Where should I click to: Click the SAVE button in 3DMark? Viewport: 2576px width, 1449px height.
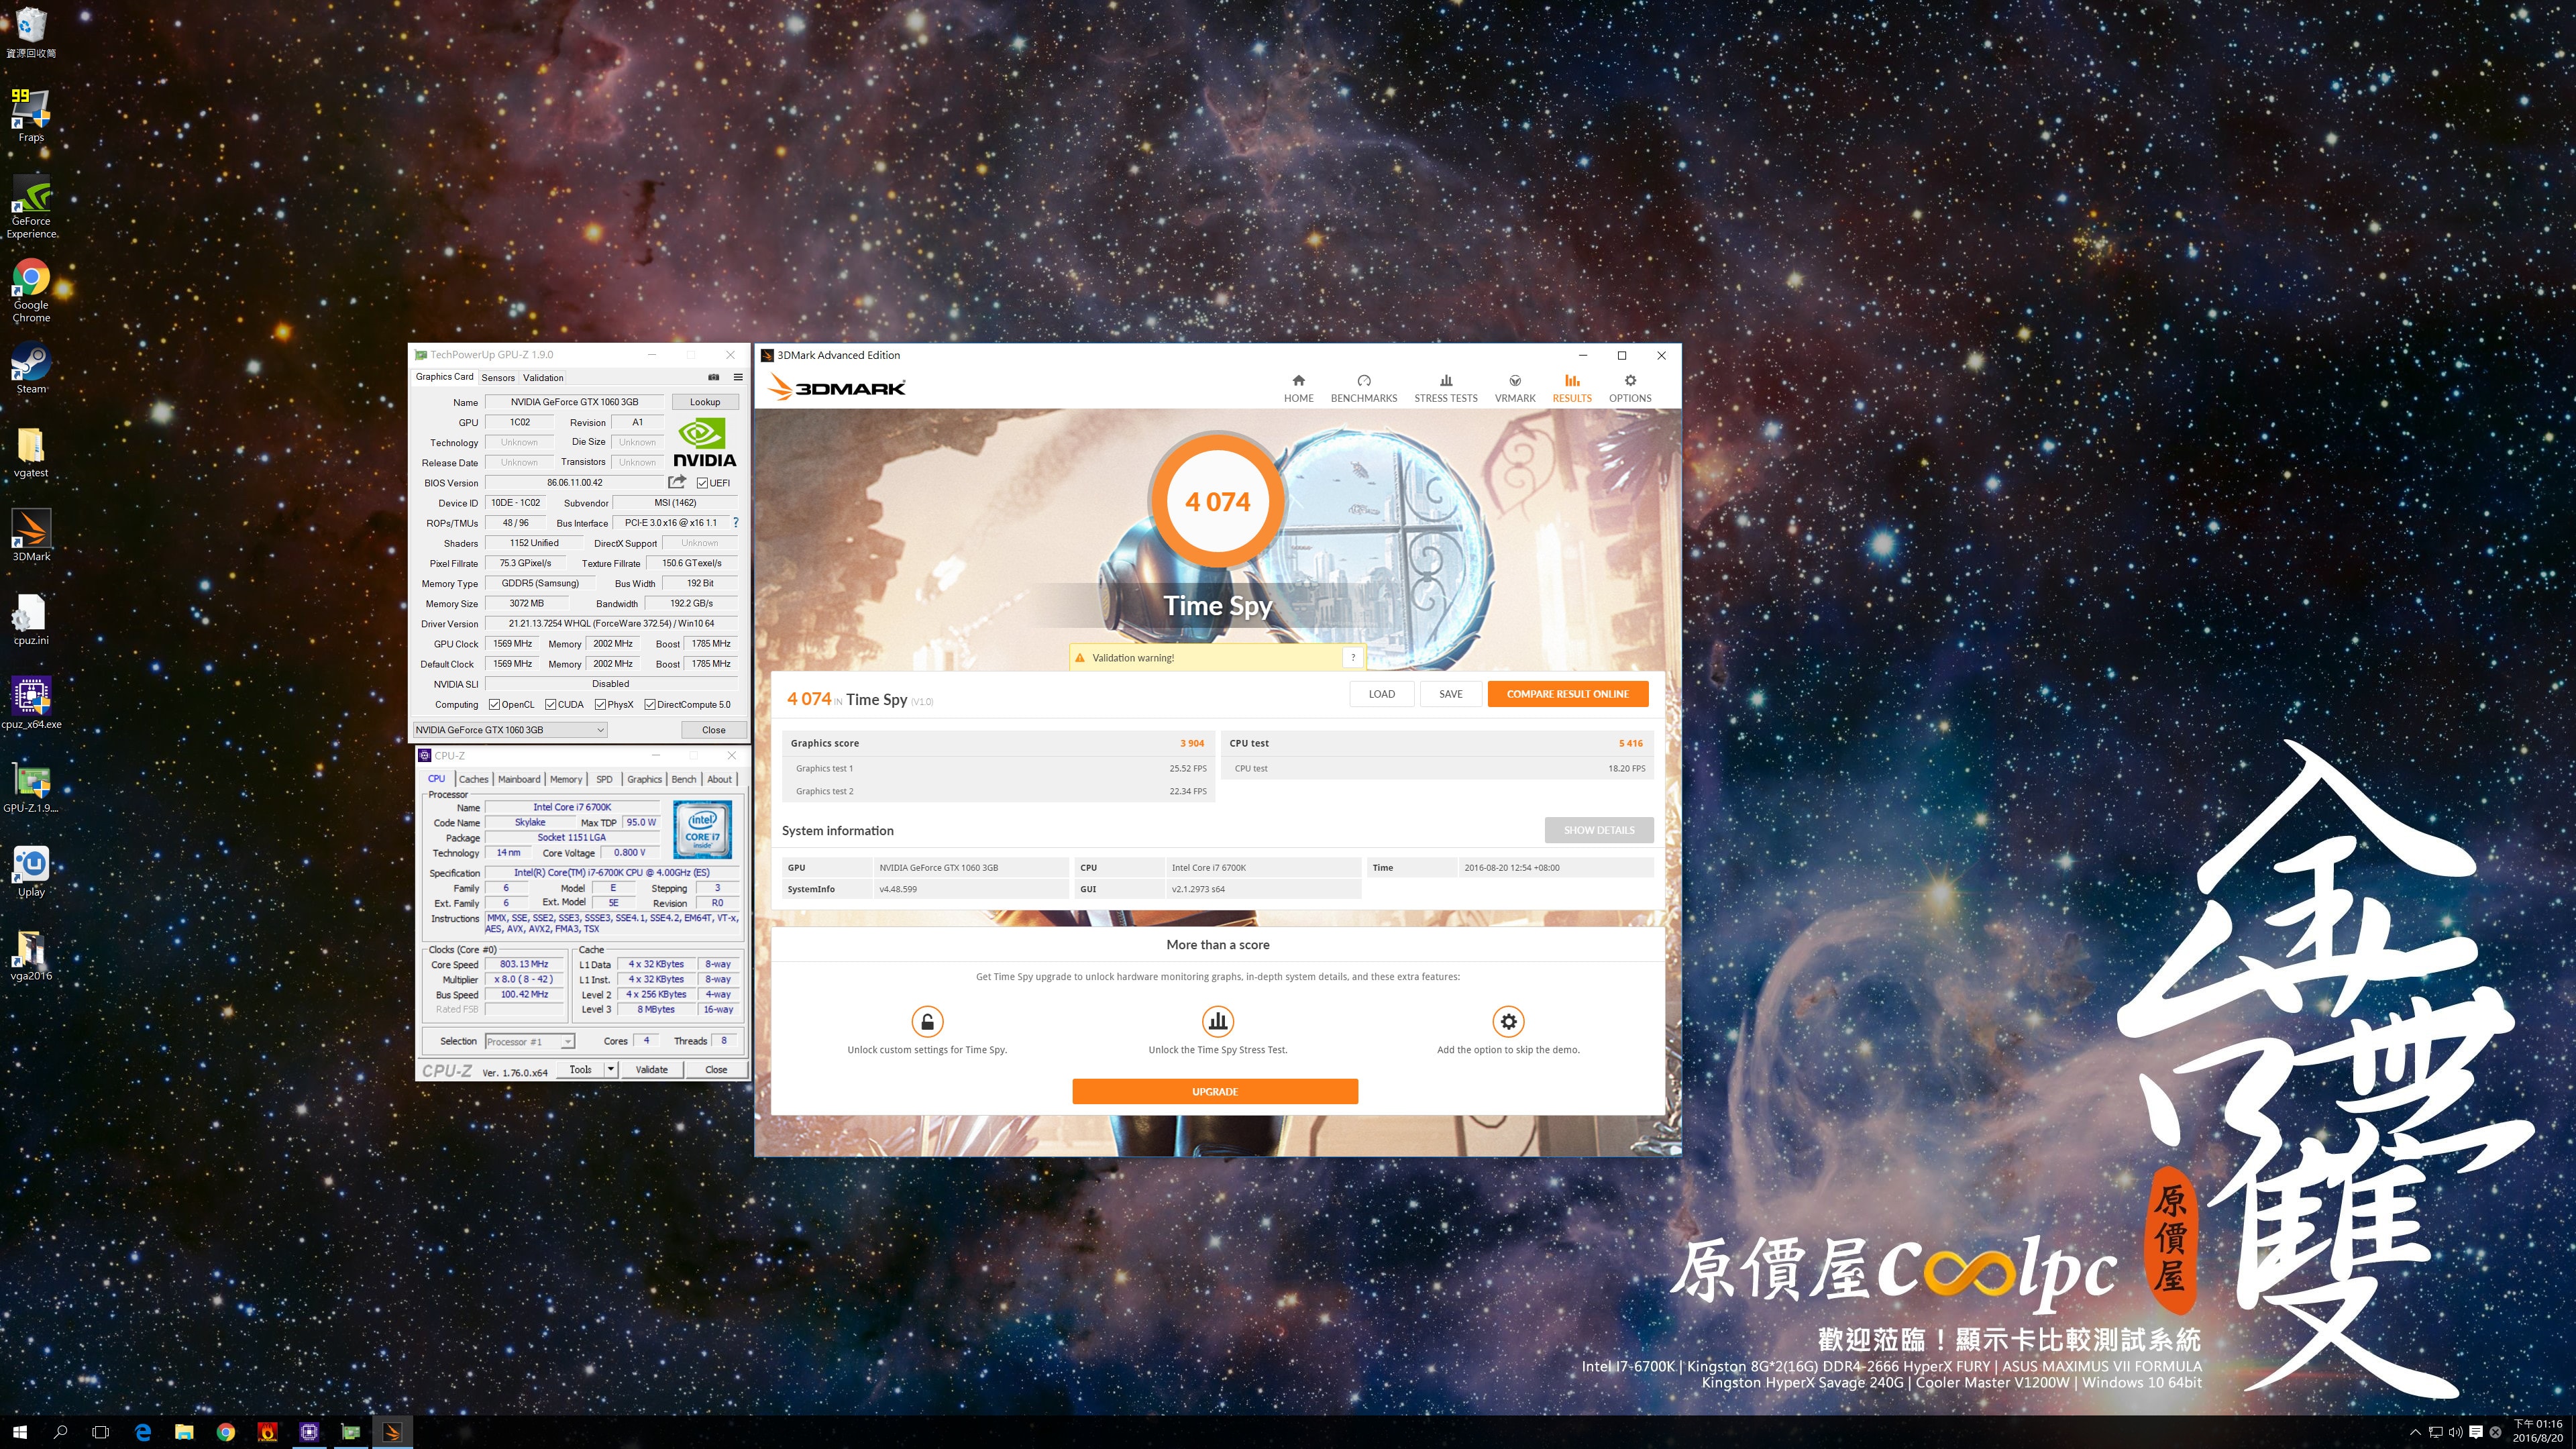click(x=1451, y=694)
